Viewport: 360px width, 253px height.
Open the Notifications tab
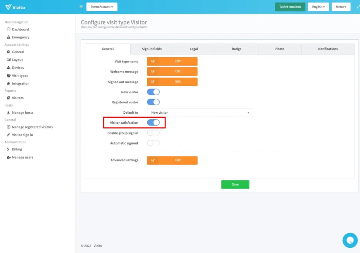[328, 48]
